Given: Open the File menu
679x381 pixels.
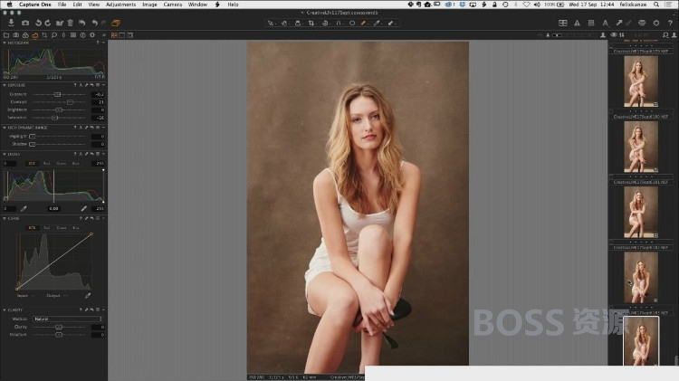Looking at the screenshot, I should tap(62, 5).
